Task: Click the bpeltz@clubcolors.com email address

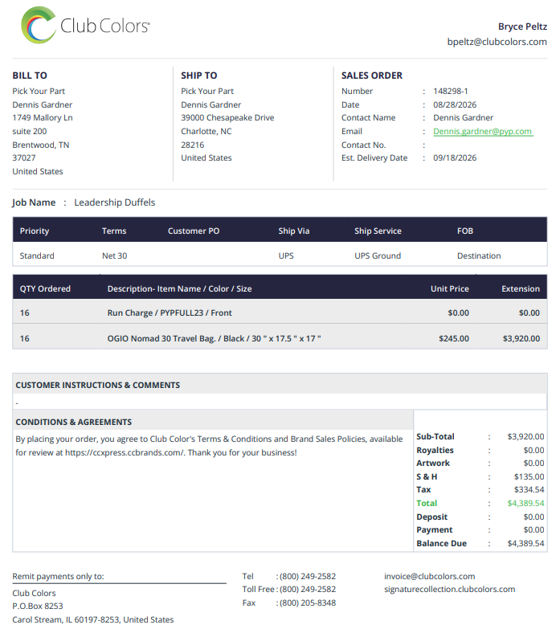Action: (x=497, y=42)
